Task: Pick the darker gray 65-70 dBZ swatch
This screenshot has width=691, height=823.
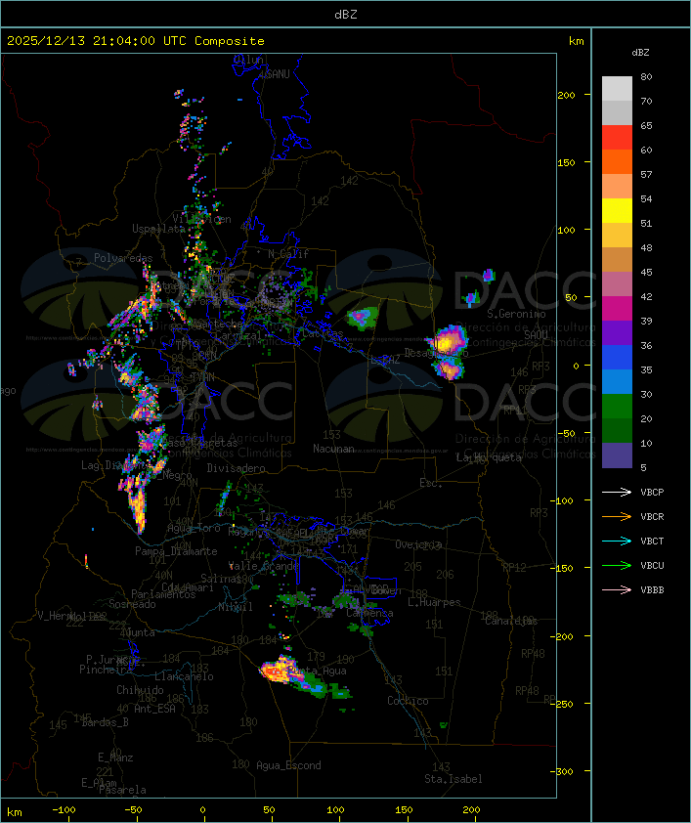Action: point(617,112)
